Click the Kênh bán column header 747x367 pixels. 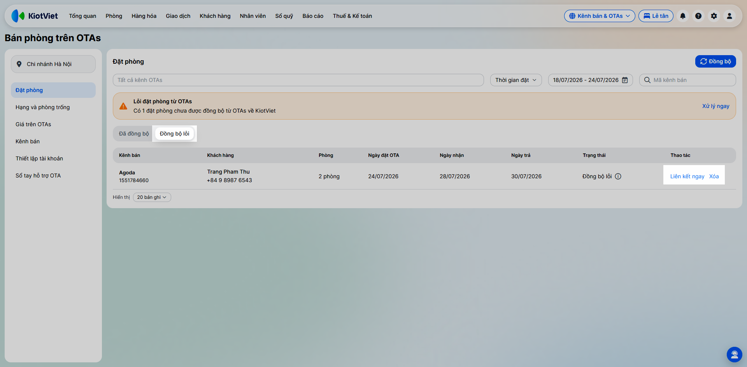click(x=130, y=155)
